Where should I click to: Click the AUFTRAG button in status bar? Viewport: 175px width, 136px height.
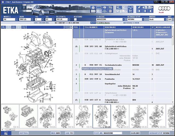24,133
